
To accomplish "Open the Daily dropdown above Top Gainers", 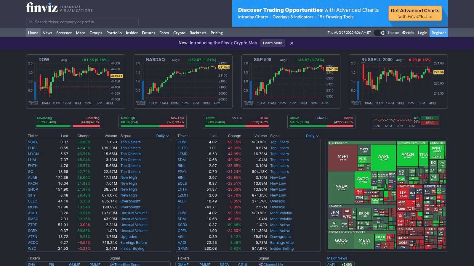I will click(163, 136).
